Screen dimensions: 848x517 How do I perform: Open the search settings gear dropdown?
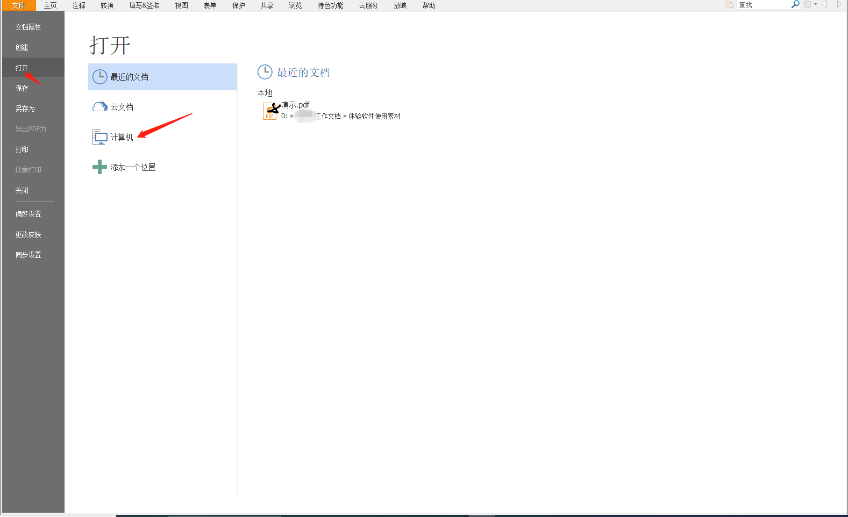(x=810, y=5)
